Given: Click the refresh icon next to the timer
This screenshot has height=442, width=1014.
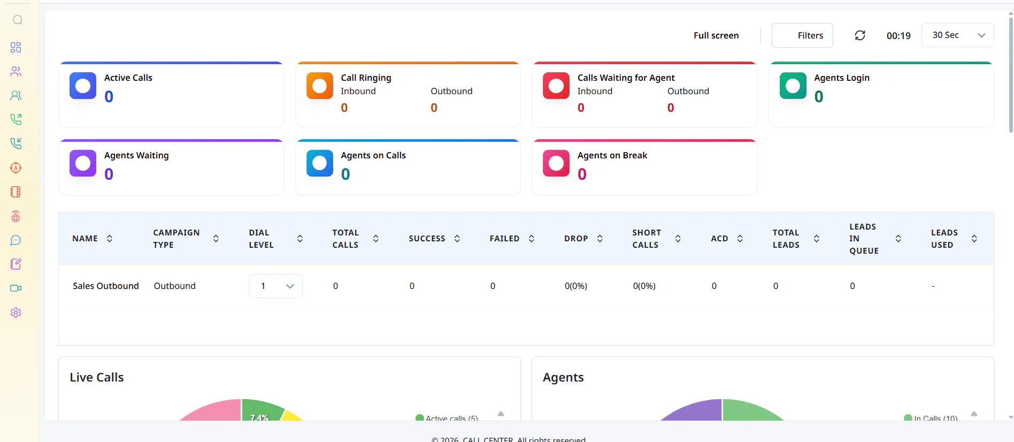Looking at the screenshot, I should pos(860,35).
